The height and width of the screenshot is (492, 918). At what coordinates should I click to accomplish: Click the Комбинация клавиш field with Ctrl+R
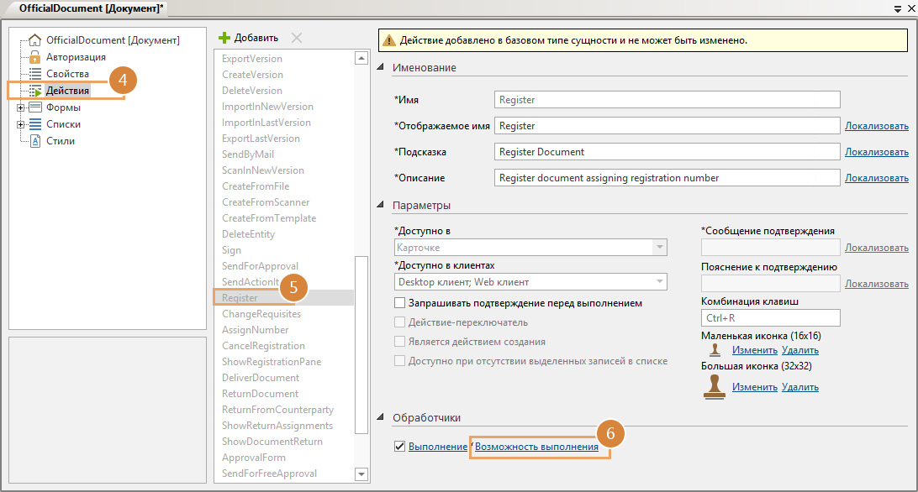770,317
